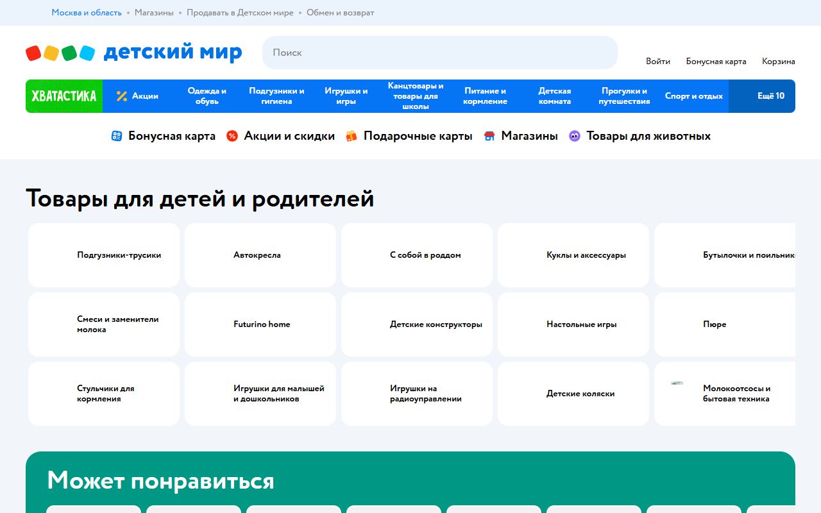Open Подгузники-трусики category card

coord(104,255)
